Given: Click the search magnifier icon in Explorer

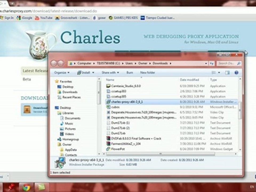Looking at the screenshot, I should [x=238, y=63].
